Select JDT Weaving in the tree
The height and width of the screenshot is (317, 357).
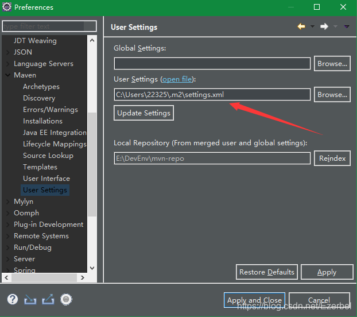[35, 41]
